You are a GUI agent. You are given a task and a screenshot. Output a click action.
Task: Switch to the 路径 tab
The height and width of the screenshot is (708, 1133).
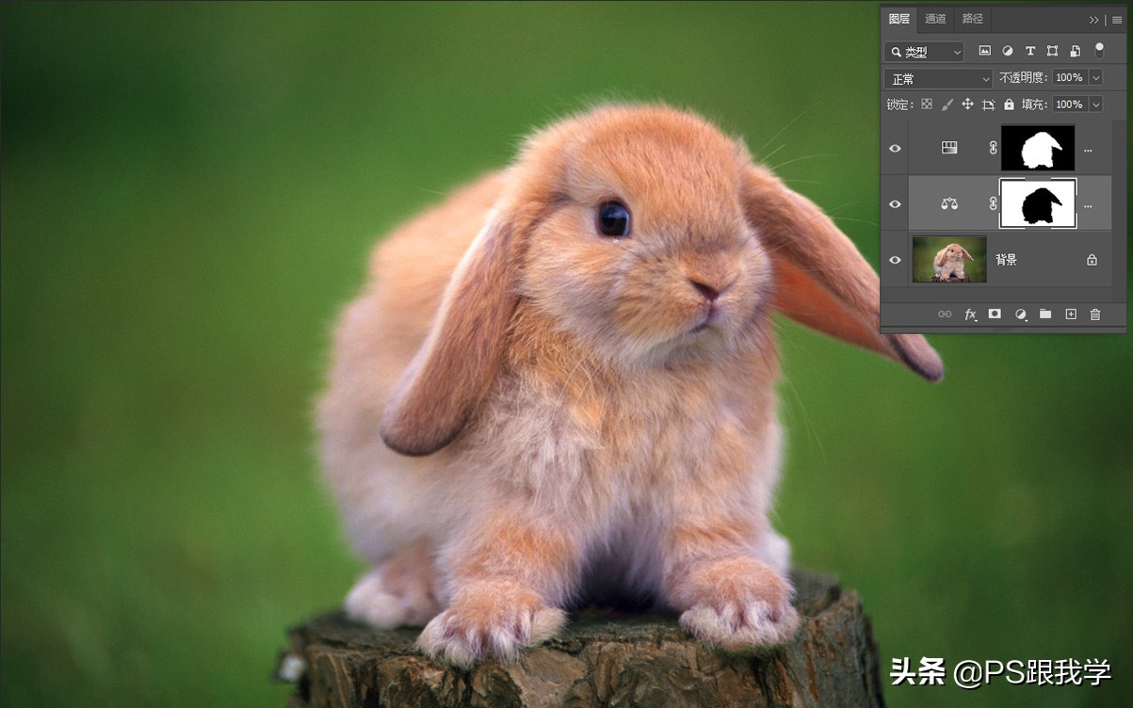click(x=972, y=19)
